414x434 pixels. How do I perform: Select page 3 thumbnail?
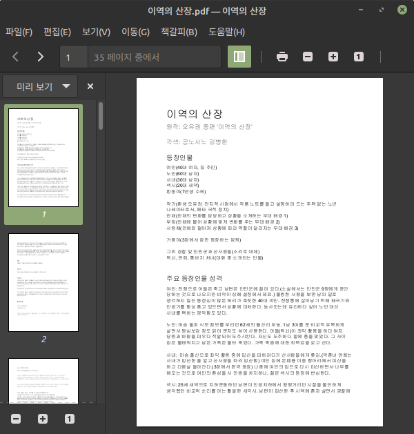click(43, 381)
